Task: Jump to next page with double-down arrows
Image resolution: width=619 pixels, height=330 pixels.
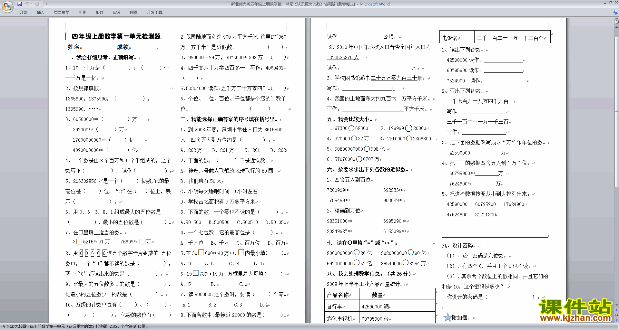Action: [x=617, y=320]
